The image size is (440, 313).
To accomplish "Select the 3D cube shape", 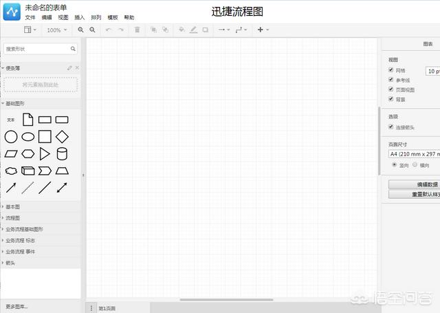I will pyautogui.click(x=27, y=171).
